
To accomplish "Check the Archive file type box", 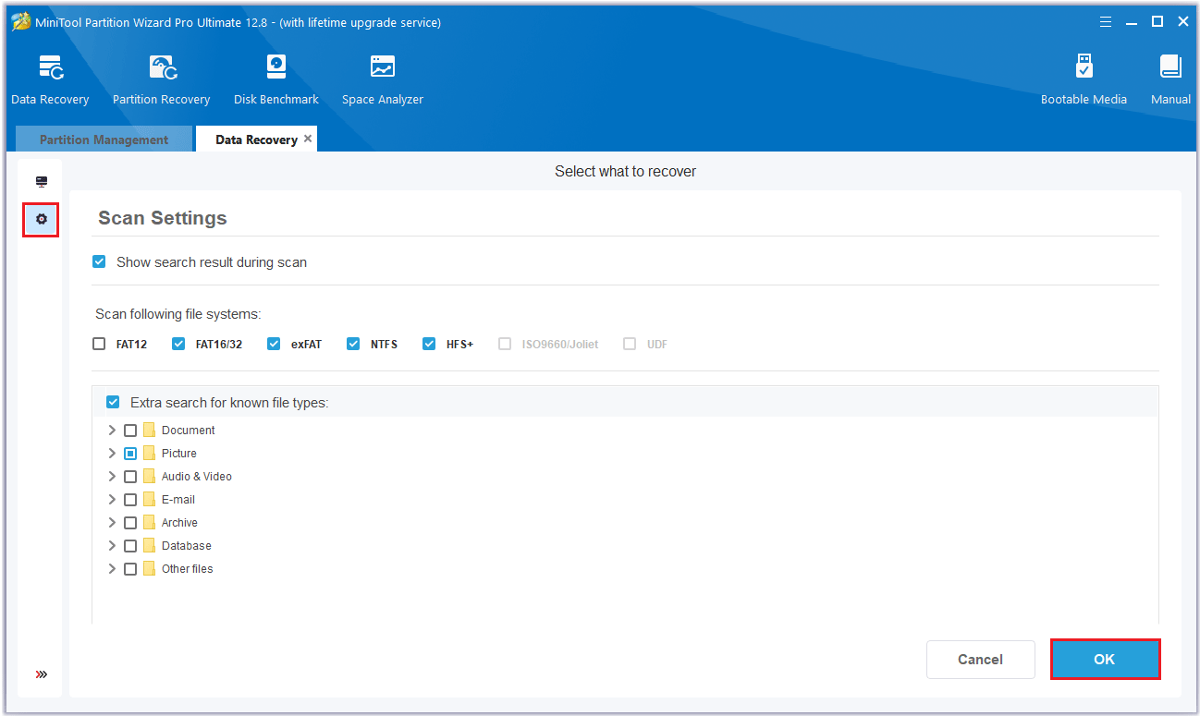I will pyautogui.click(x=130, y=523).
